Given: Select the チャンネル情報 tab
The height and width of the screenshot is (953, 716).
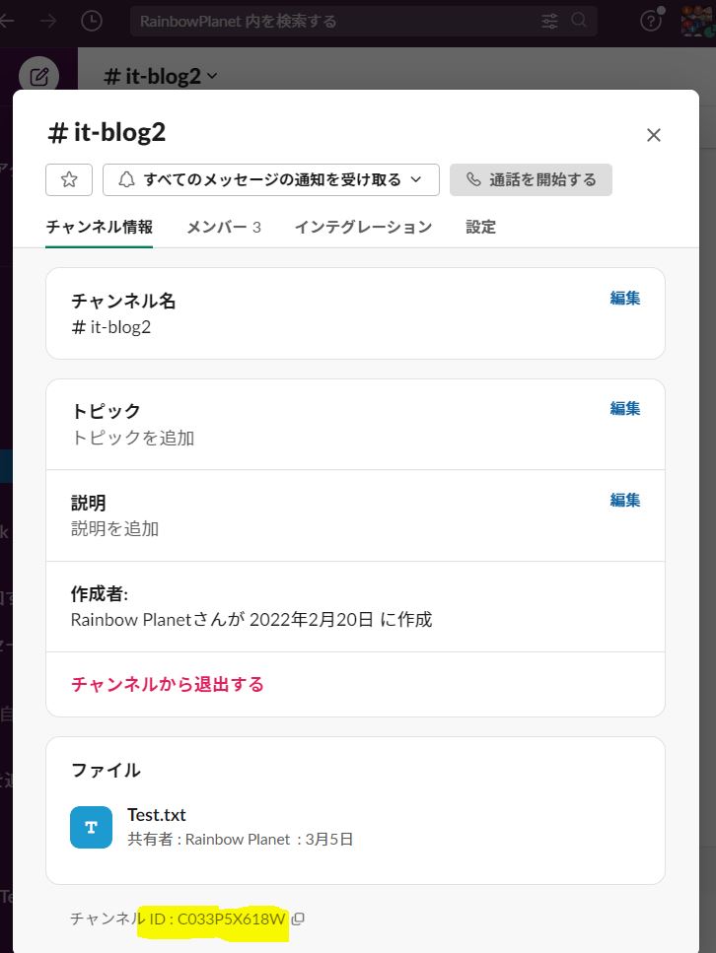Looking at the screenshot, I should (x=99, y=227).
